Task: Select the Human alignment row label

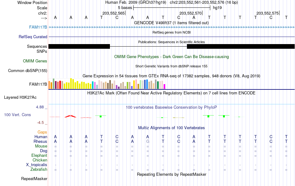Action: (41, 137)
